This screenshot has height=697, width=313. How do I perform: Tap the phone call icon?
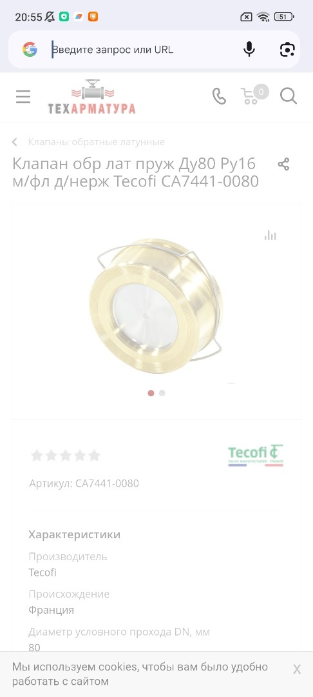tap(219, 96)
